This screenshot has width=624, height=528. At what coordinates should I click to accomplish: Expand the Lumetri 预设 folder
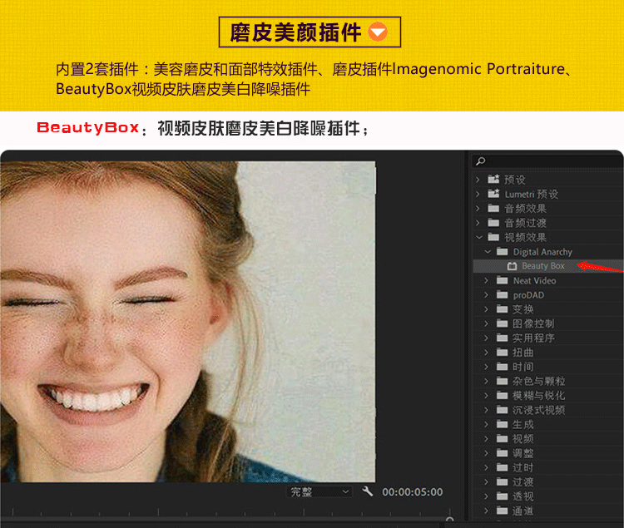point(478,194)
